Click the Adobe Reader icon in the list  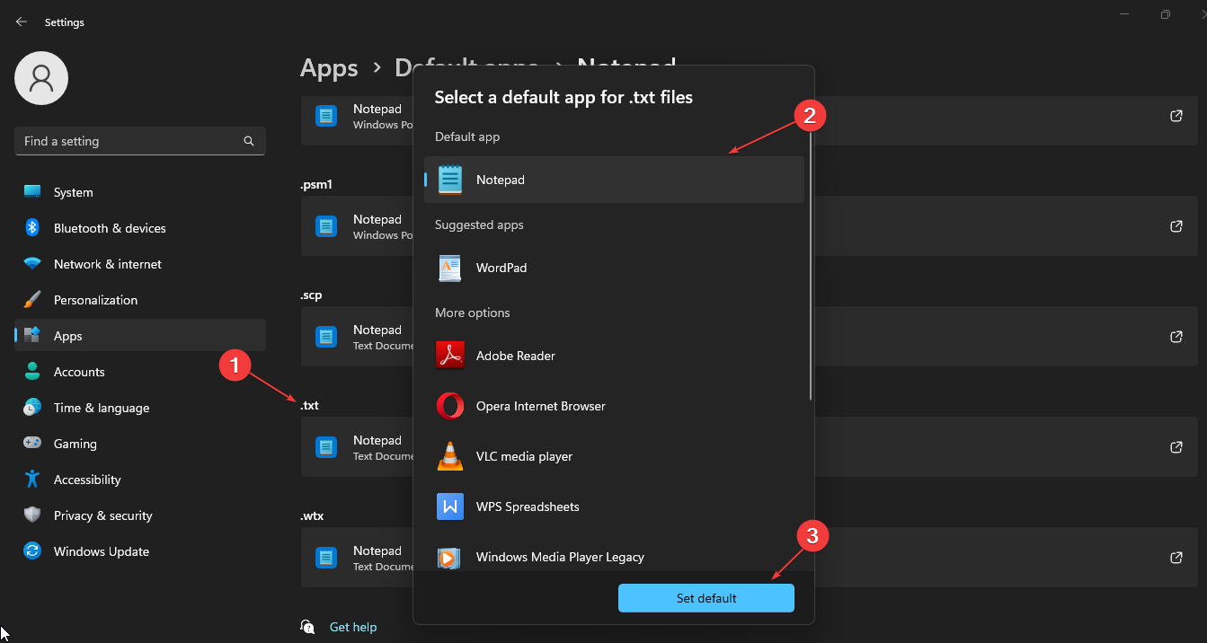450,356
